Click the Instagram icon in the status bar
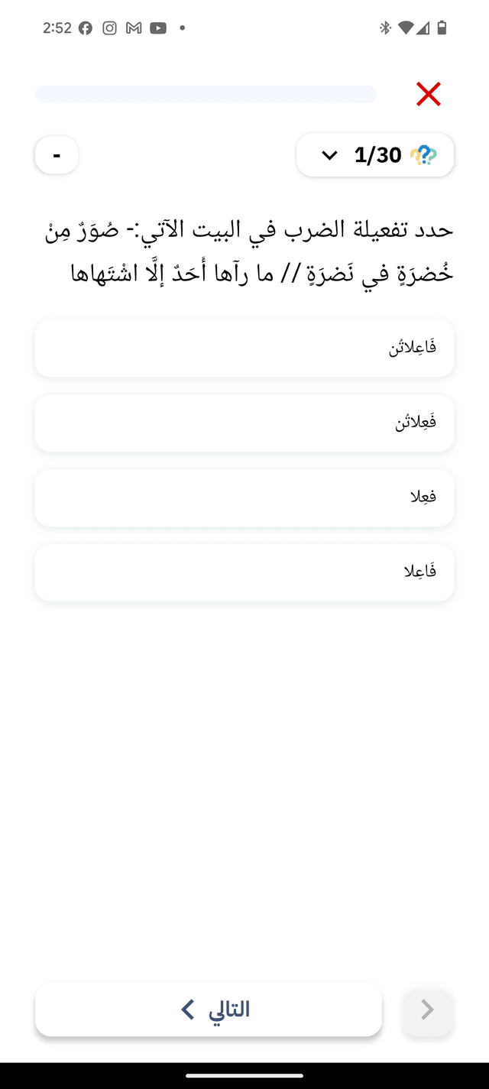This screenshot has width=489, height=1089. (x=109, y=27)
